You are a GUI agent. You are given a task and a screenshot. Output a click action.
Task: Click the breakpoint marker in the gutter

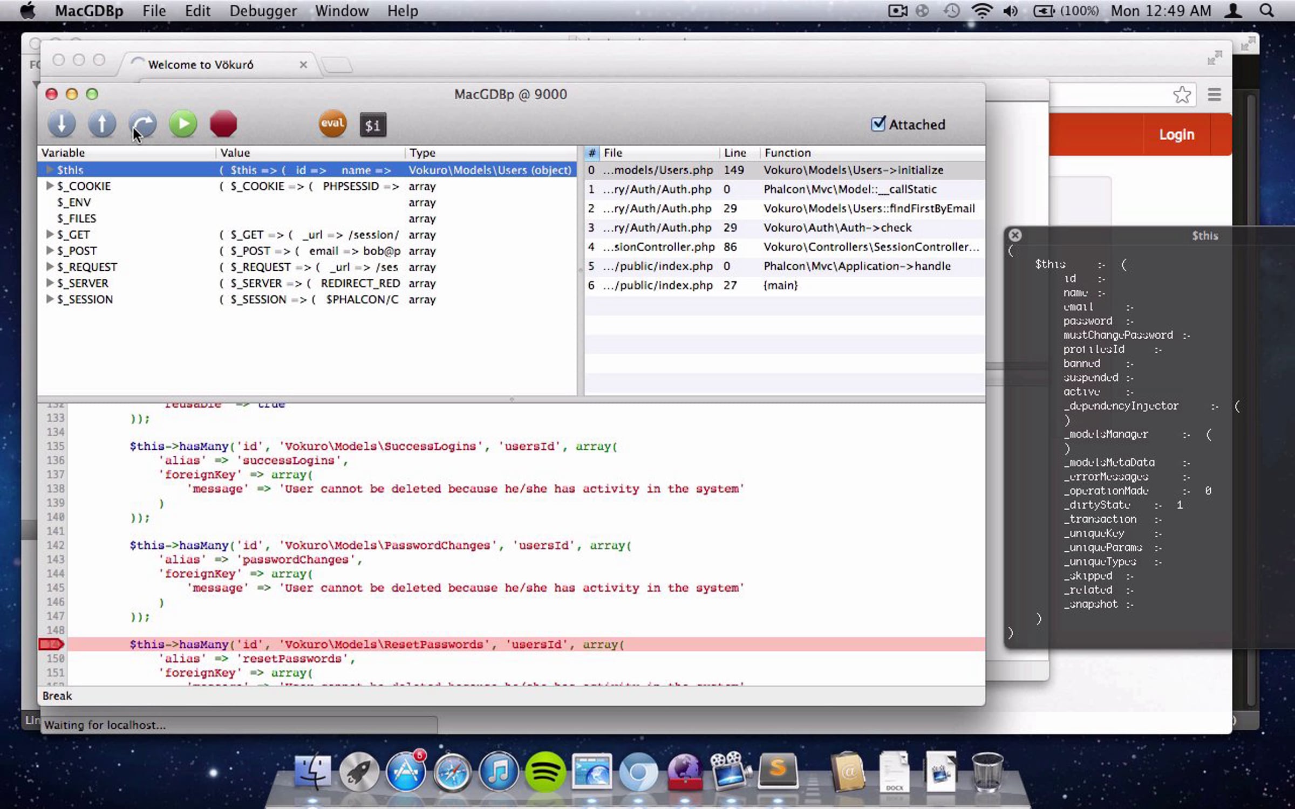point(52,644)
